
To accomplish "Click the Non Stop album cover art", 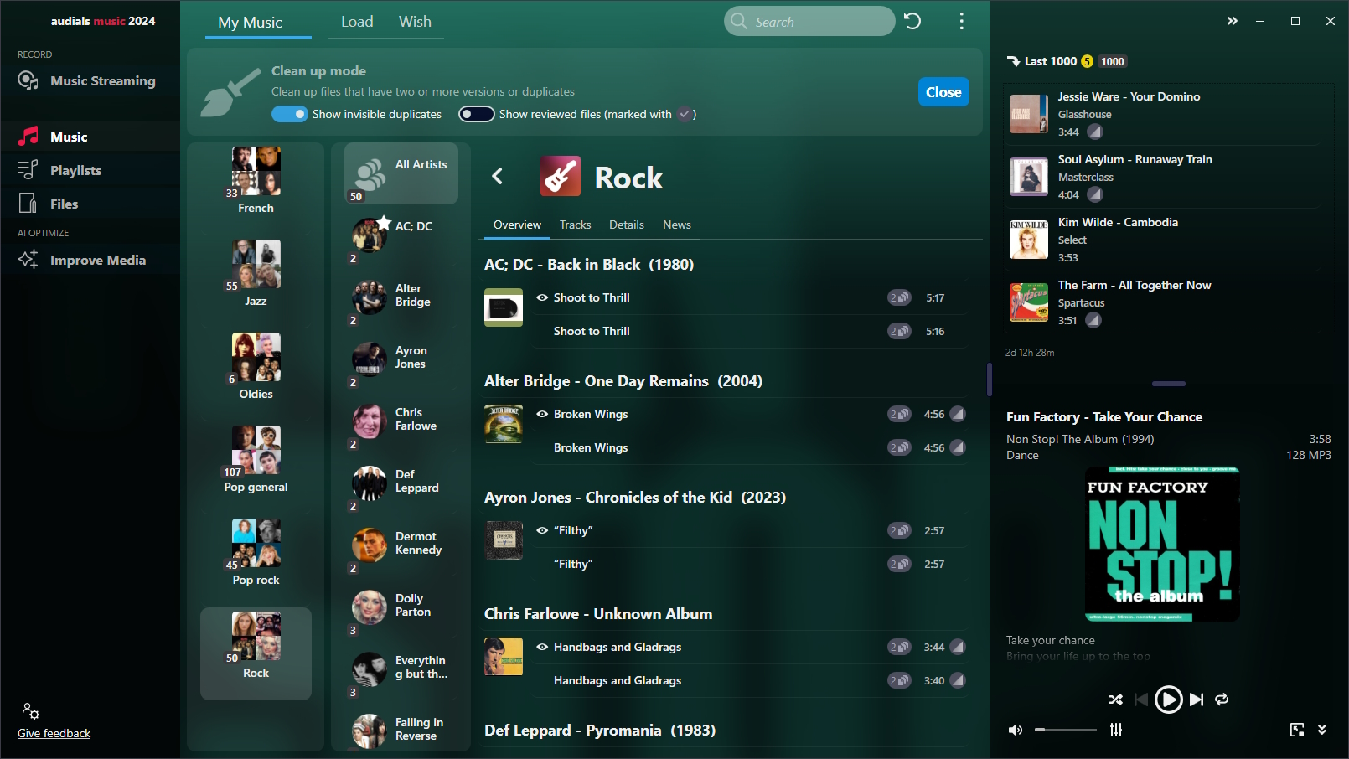I will [x=1161, y=544].
